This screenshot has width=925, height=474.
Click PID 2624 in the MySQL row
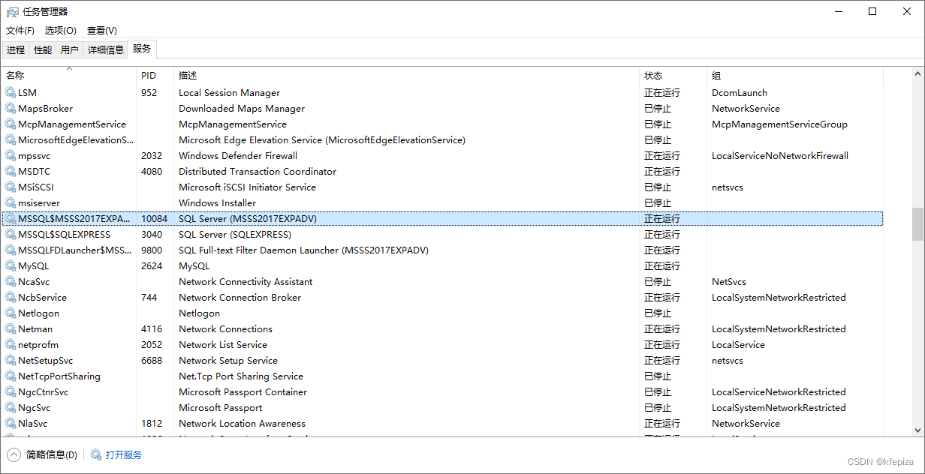152,266
